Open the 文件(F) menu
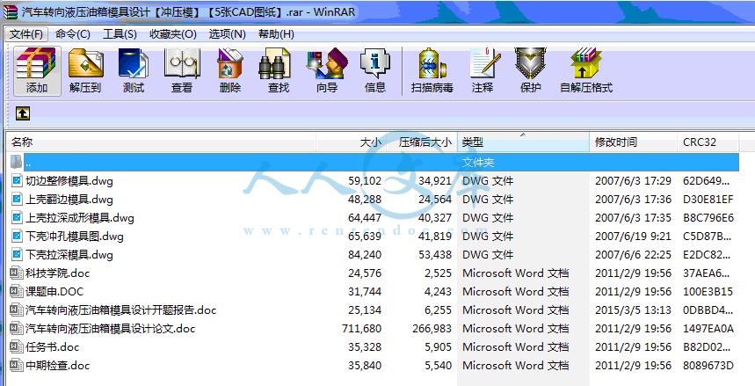This screenshot has width=755, height=386. [x=26, y=34]
